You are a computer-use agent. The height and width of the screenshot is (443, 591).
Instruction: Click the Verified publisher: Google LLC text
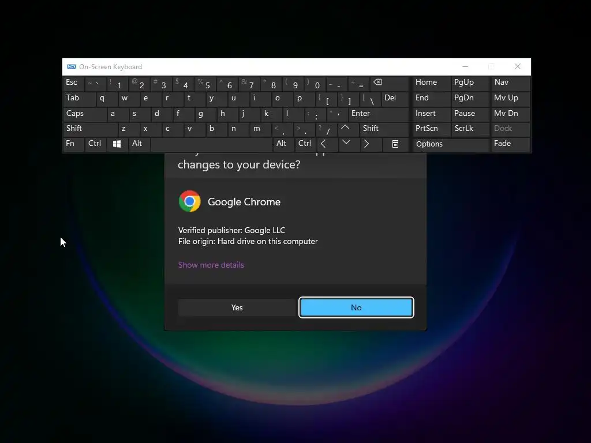coord(231,230)
